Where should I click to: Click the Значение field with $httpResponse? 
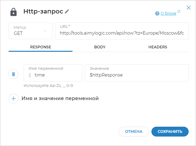tap(137, 75)
